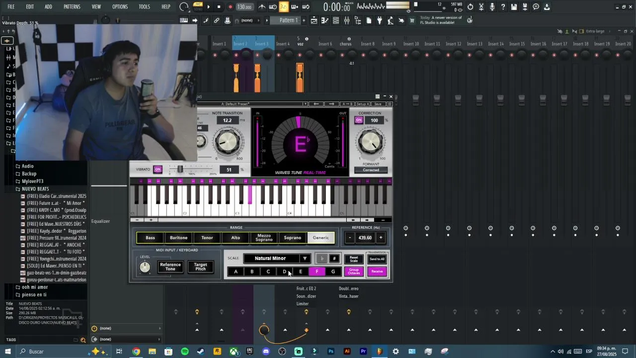Image resolution: width=636 pixels, height=358 pixels.
Task: Click the stop playback button
Action: point(219,7)
